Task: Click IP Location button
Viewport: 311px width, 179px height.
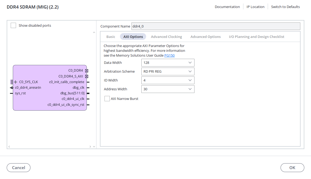Action: click(255, 7)
